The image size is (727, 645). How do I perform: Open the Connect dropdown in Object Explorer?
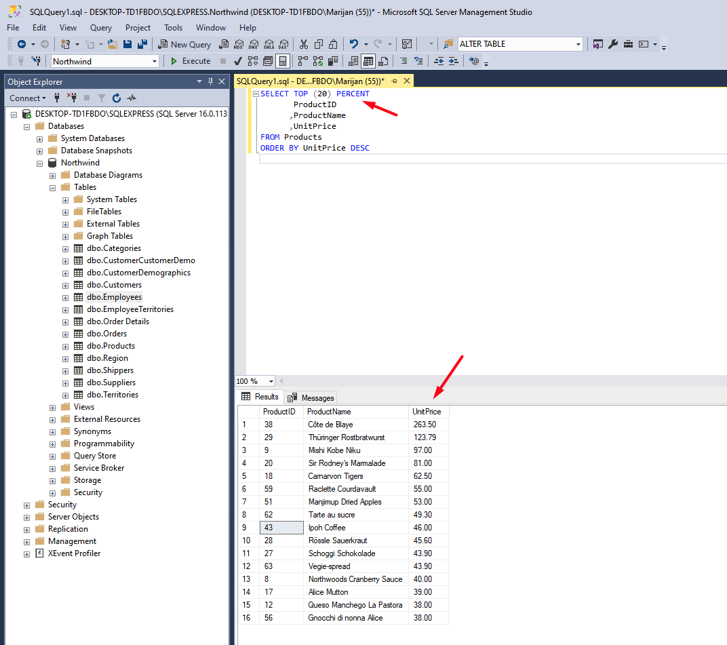(x=28, y=98)
